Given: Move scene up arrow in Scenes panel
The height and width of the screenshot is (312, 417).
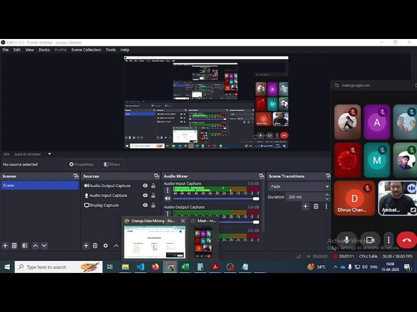Looking at the screenshot, I should pos(35,246).
